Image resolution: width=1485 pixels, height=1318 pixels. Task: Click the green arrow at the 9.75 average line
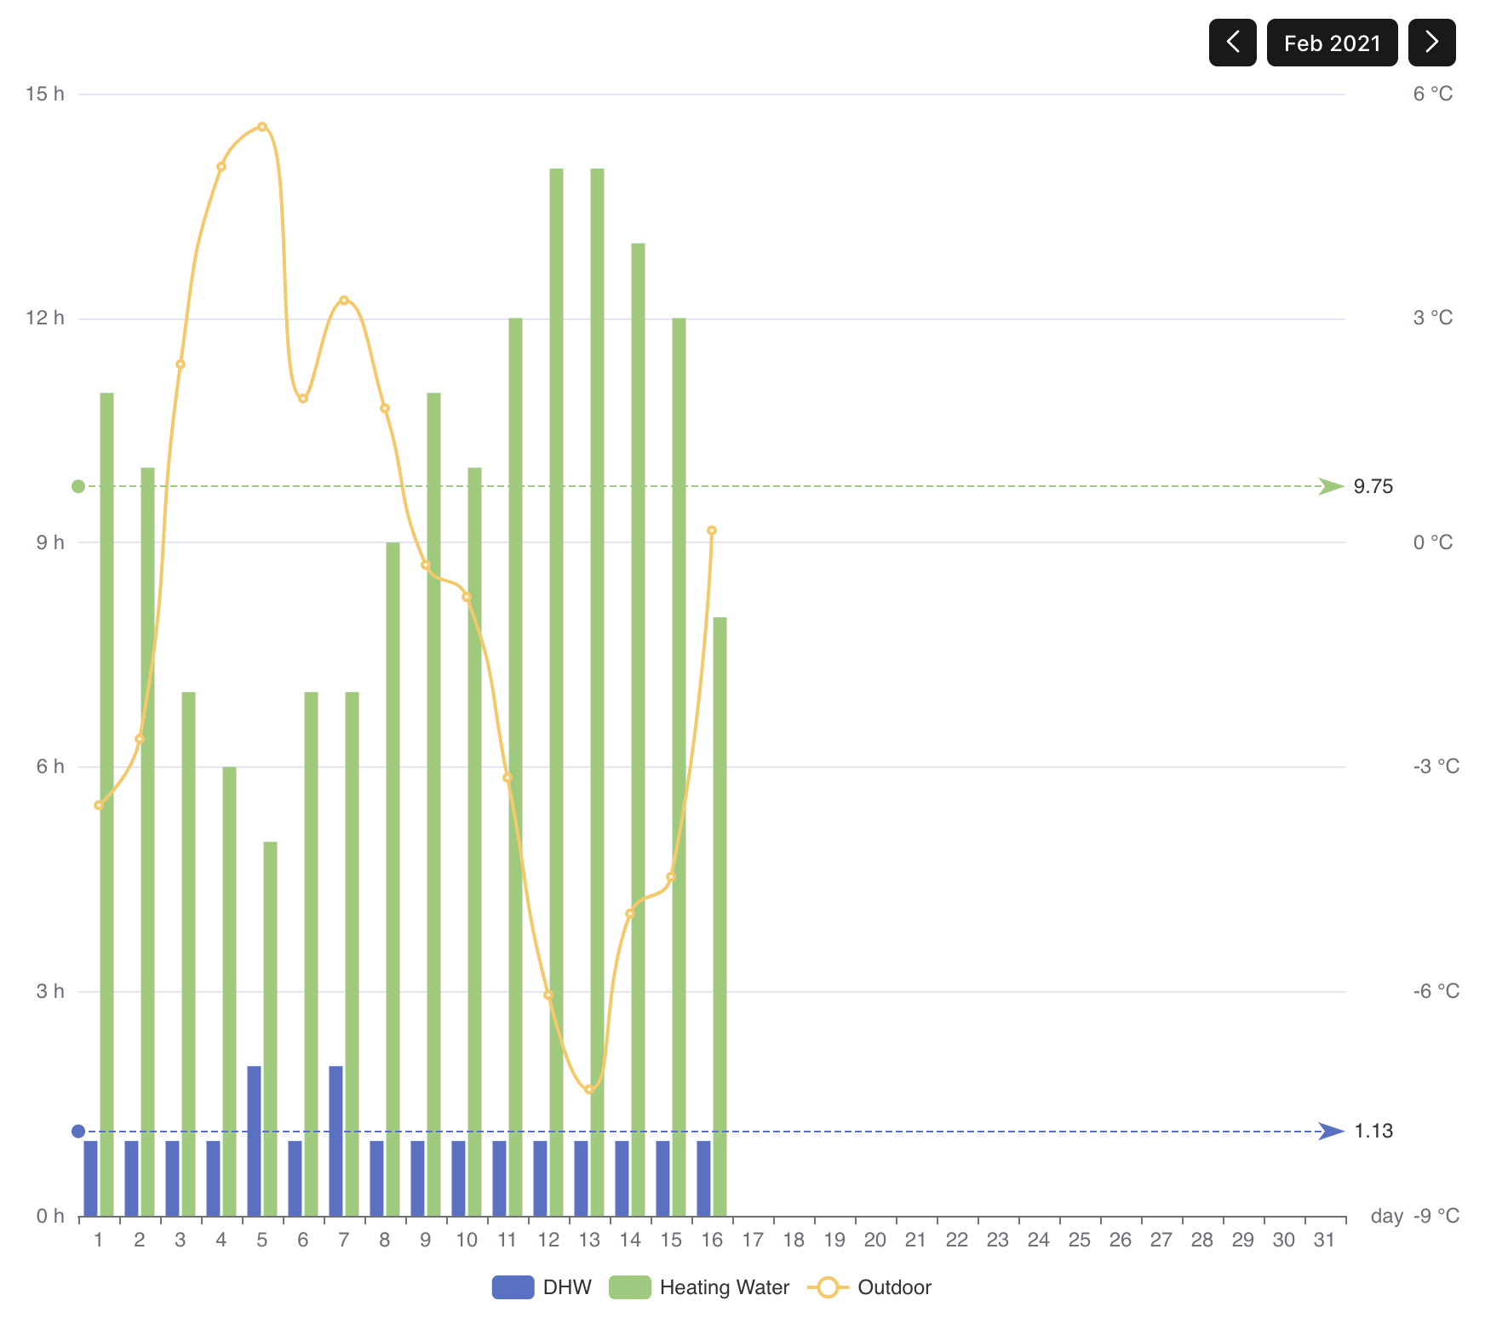click(x=1332, y=487)
